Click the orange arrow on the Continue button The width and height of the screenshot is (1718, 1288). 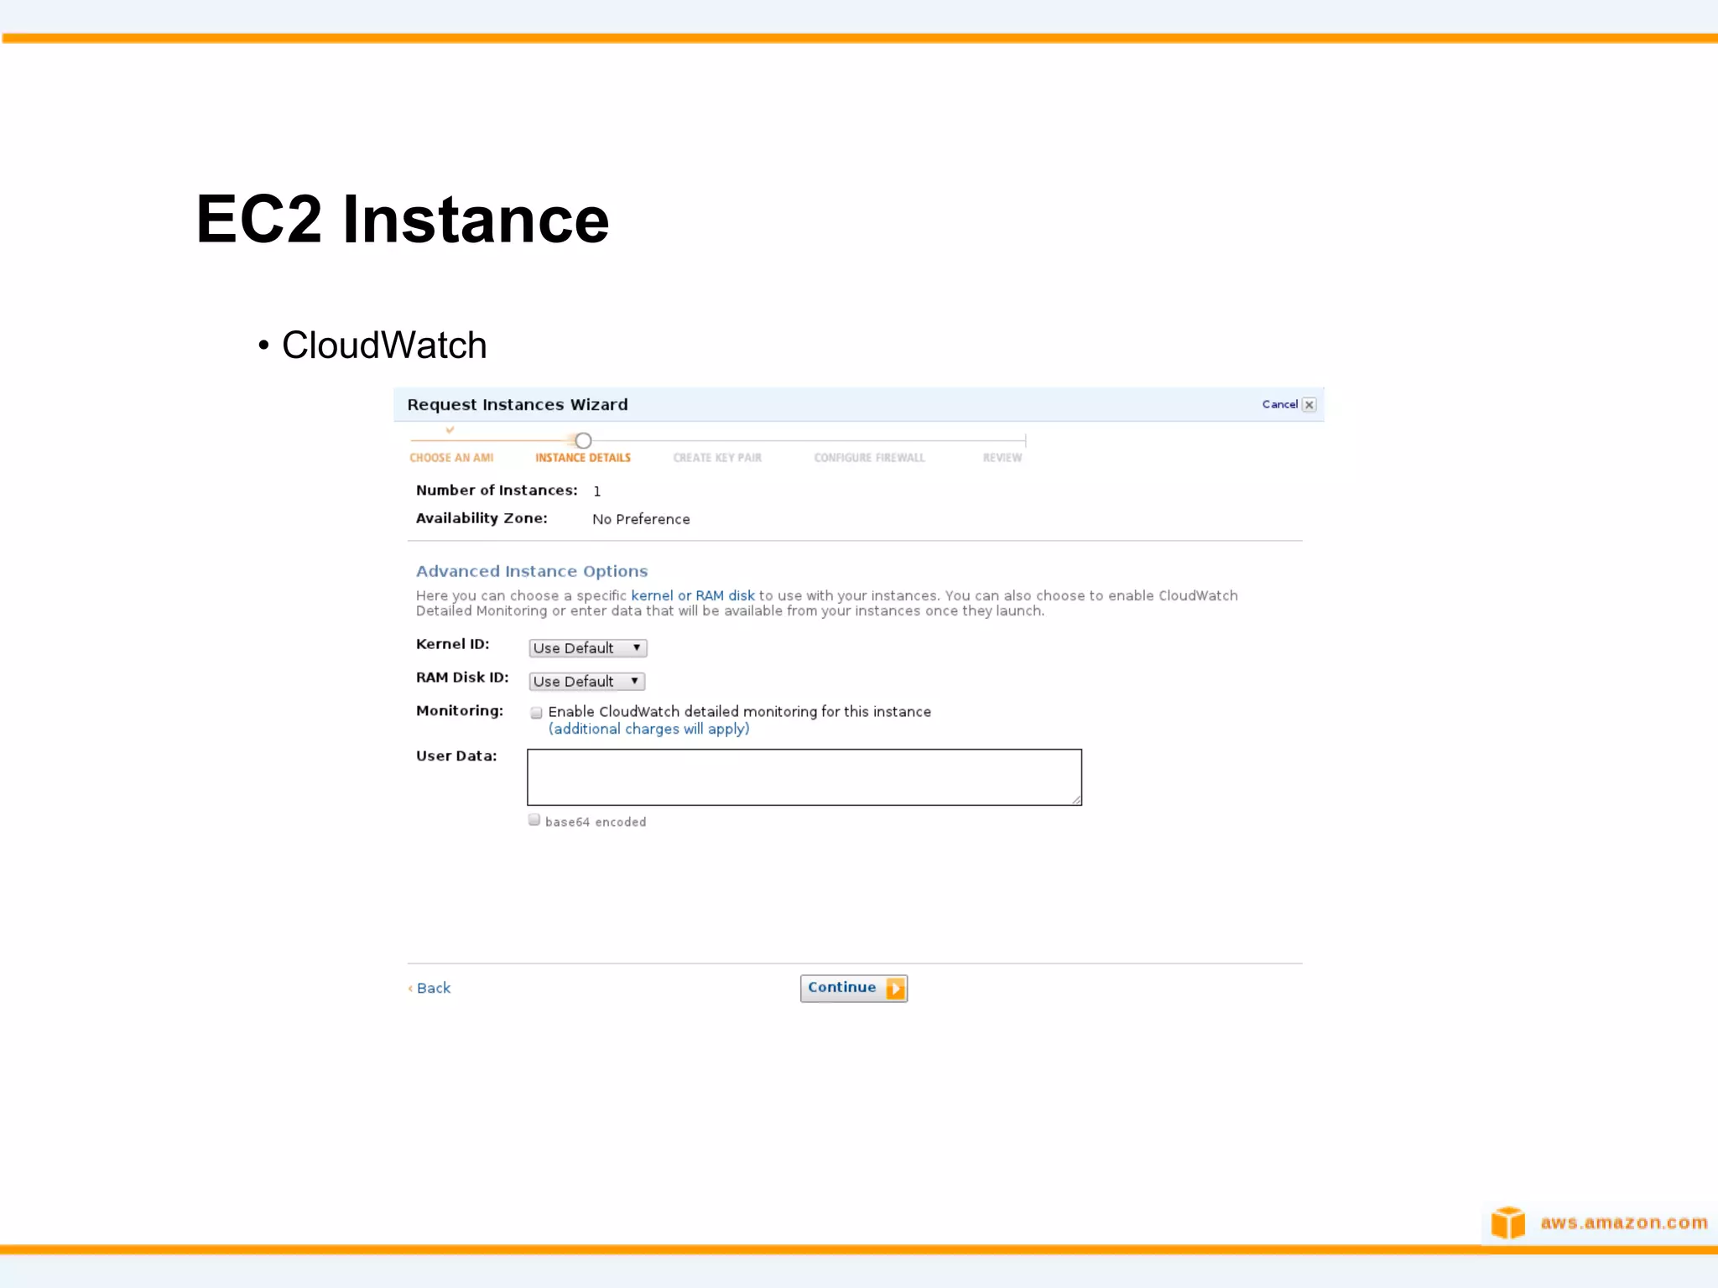point(895,989)
